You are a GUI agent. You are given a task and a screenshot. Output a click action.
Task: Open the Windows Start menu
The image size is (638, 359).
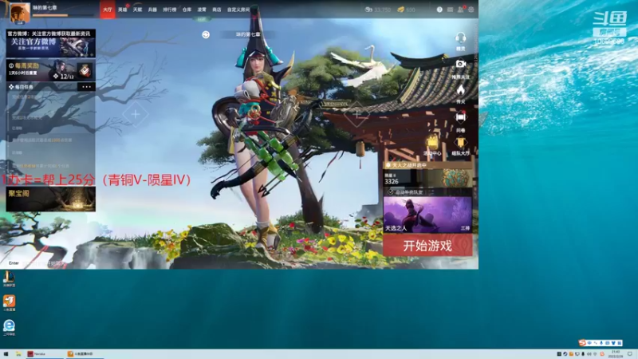coord(6,354)
